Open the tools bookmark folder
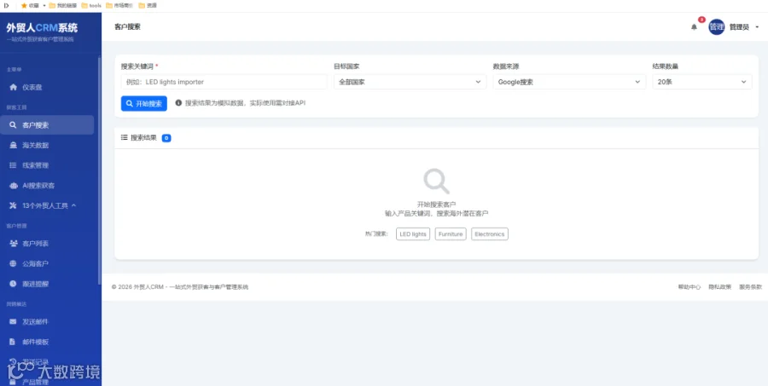This screenshot has height=386, width=768. tap(91, 5)
